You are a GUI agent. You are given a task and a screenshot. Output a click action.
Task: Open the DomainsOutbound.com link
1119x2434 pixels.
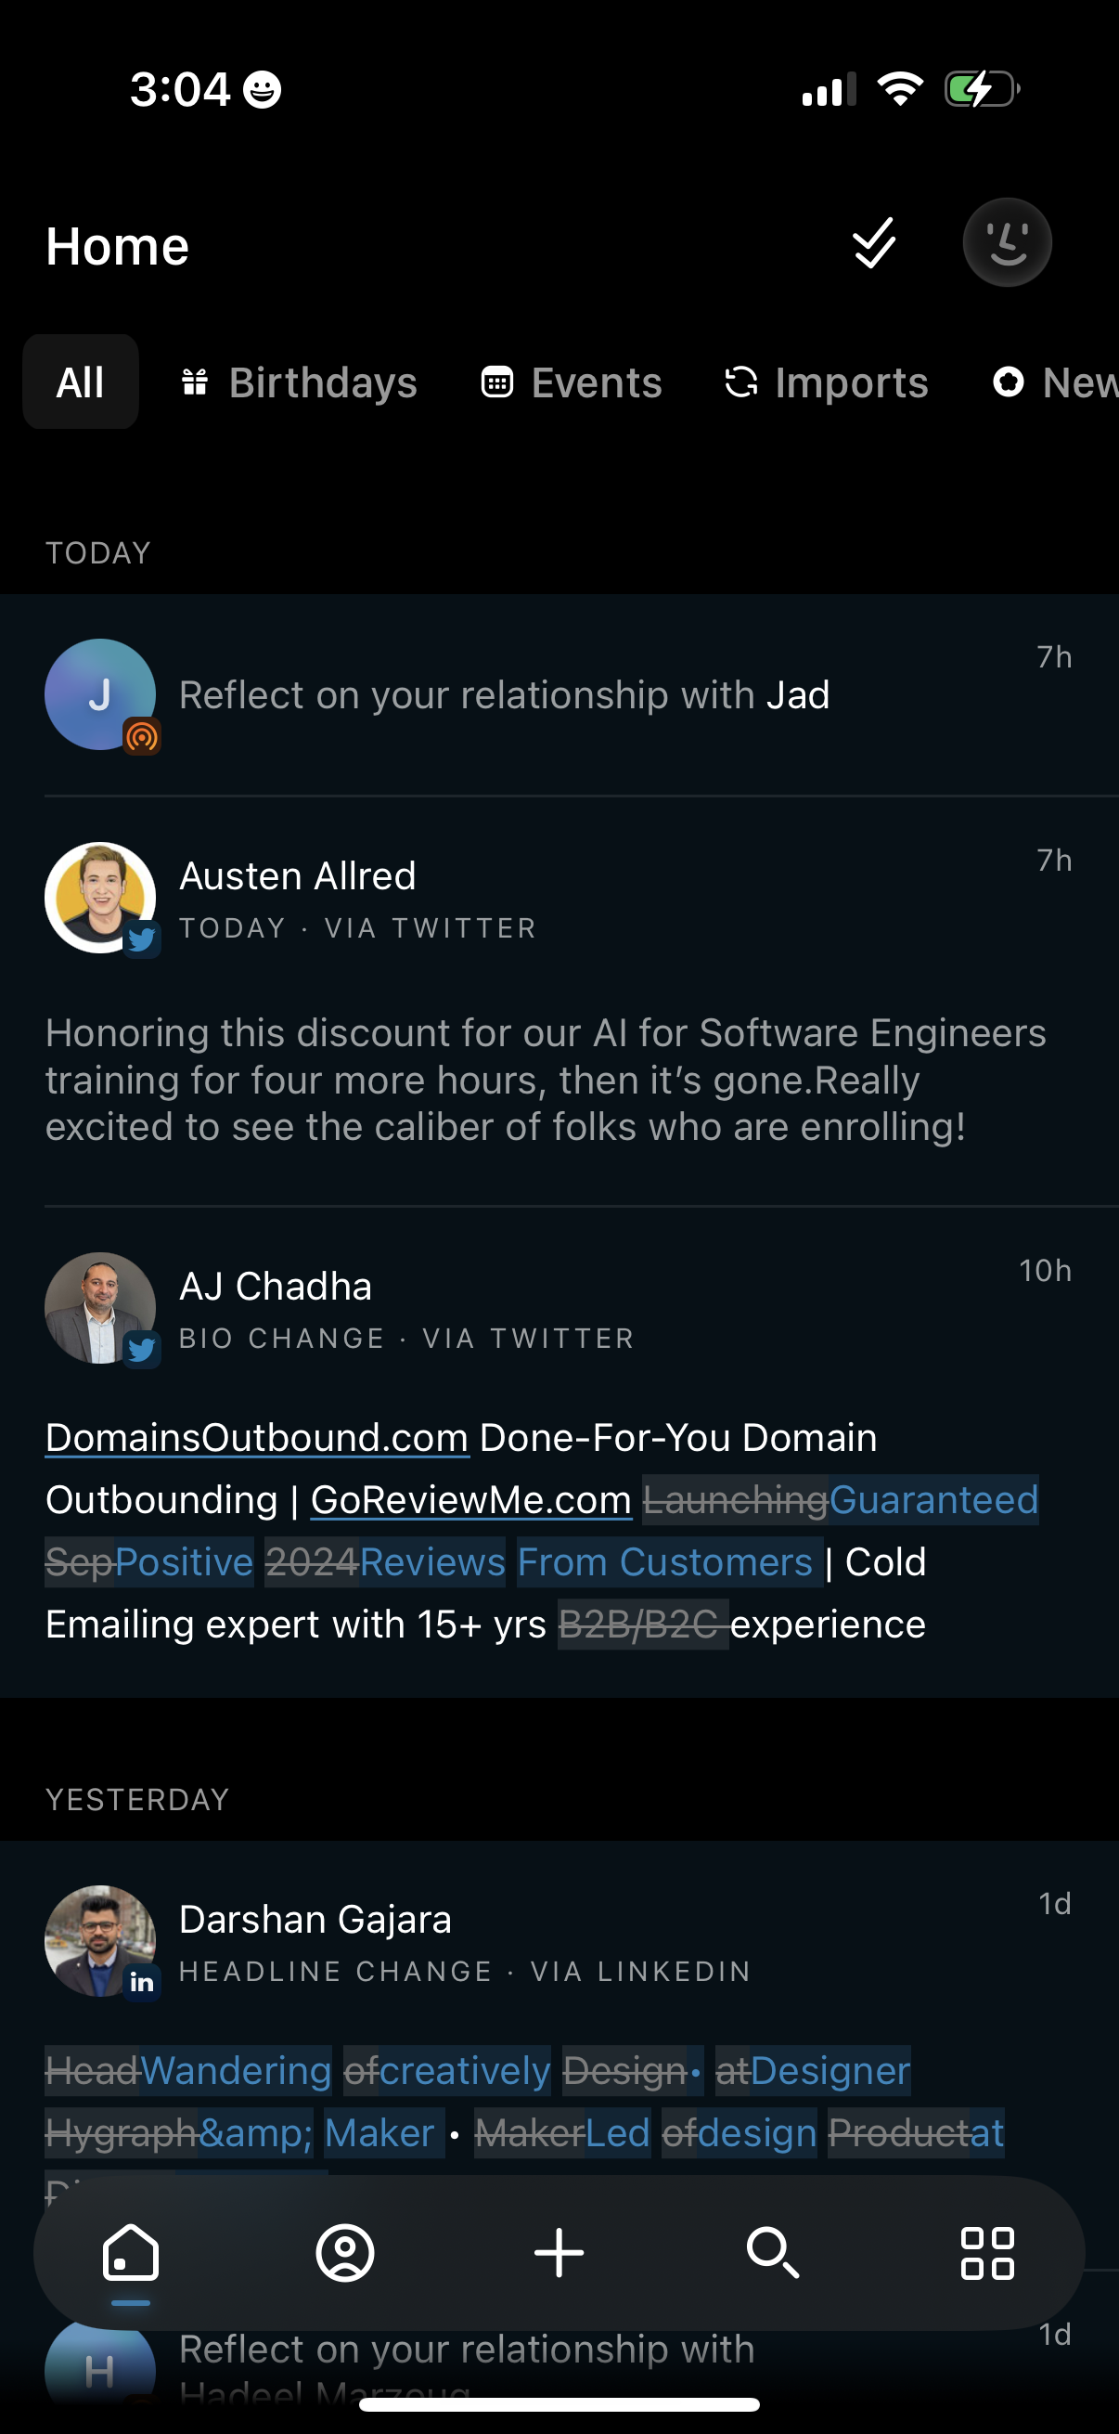pos(257,1438)
